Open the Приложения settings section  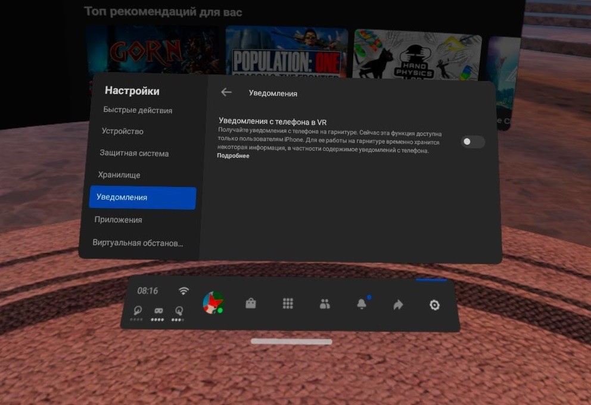tap(118, 220)
